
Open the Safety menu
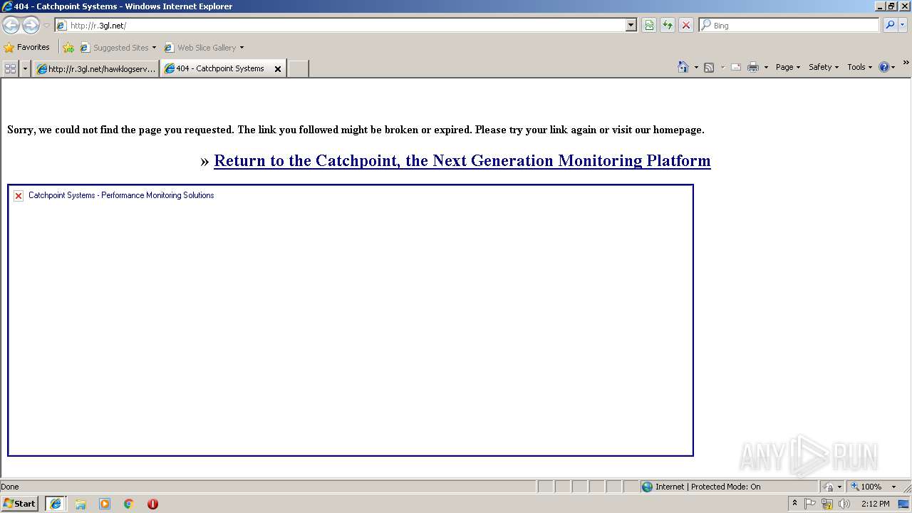(x=823, y=67)
